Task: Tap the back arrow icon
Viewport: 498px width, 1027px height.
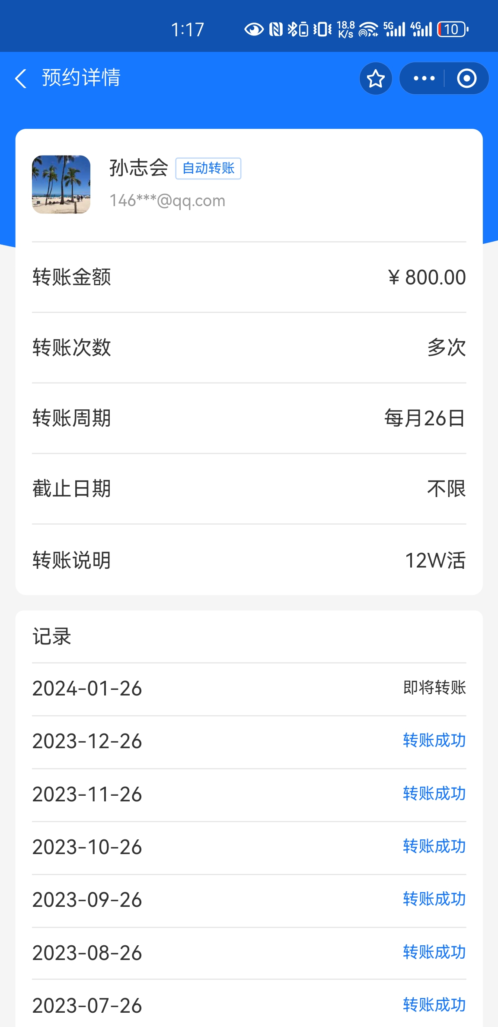Action: coord(21,79)
